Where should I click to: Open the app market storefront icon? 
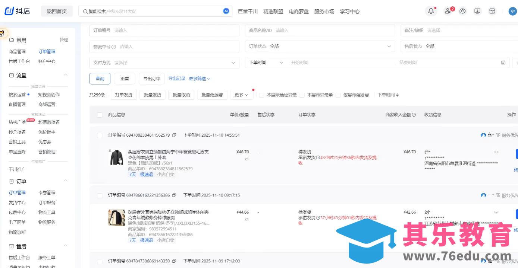[492, 11]
